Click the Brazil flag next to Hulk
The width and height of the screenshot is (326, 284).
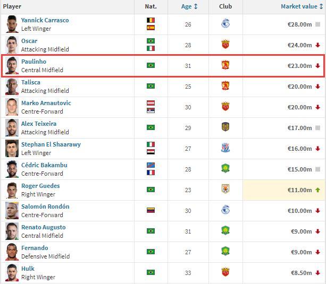151,272
